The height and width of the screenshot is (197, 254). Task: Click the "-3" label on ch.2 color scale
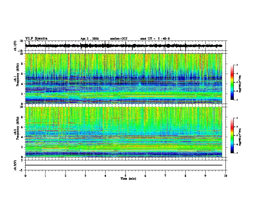click(x=236, y=118)
